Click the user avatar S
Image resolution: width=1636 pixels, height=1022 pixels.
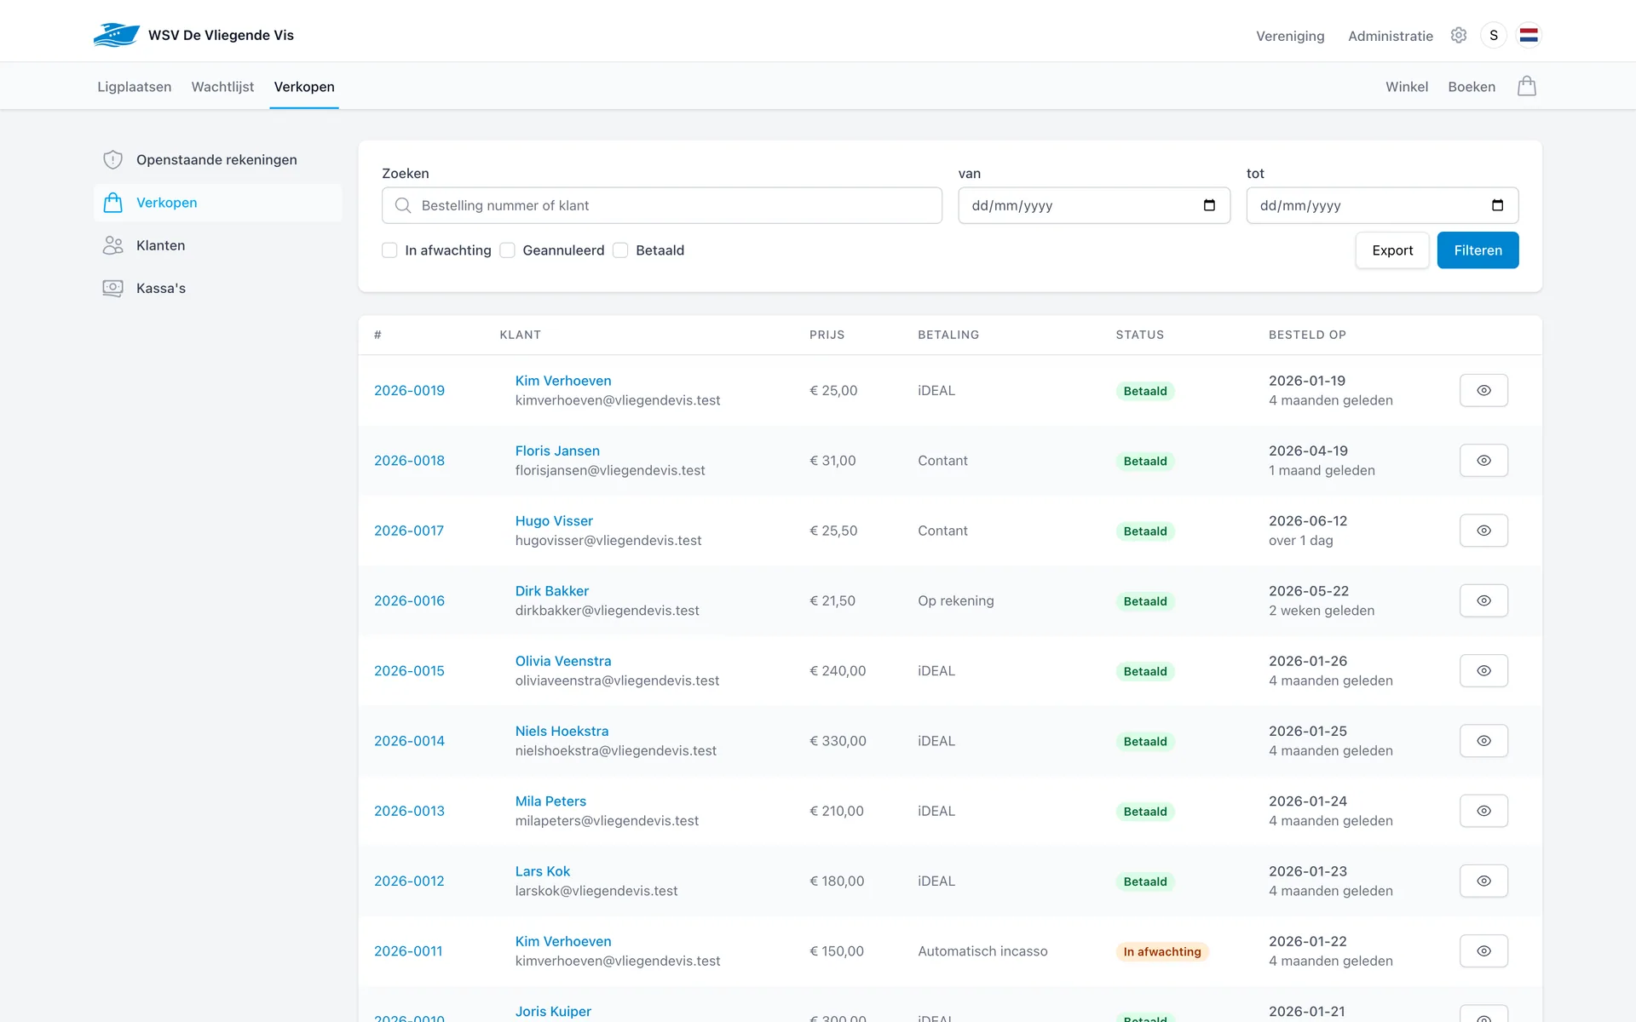pyautogui.click(x=1494, y=35)
